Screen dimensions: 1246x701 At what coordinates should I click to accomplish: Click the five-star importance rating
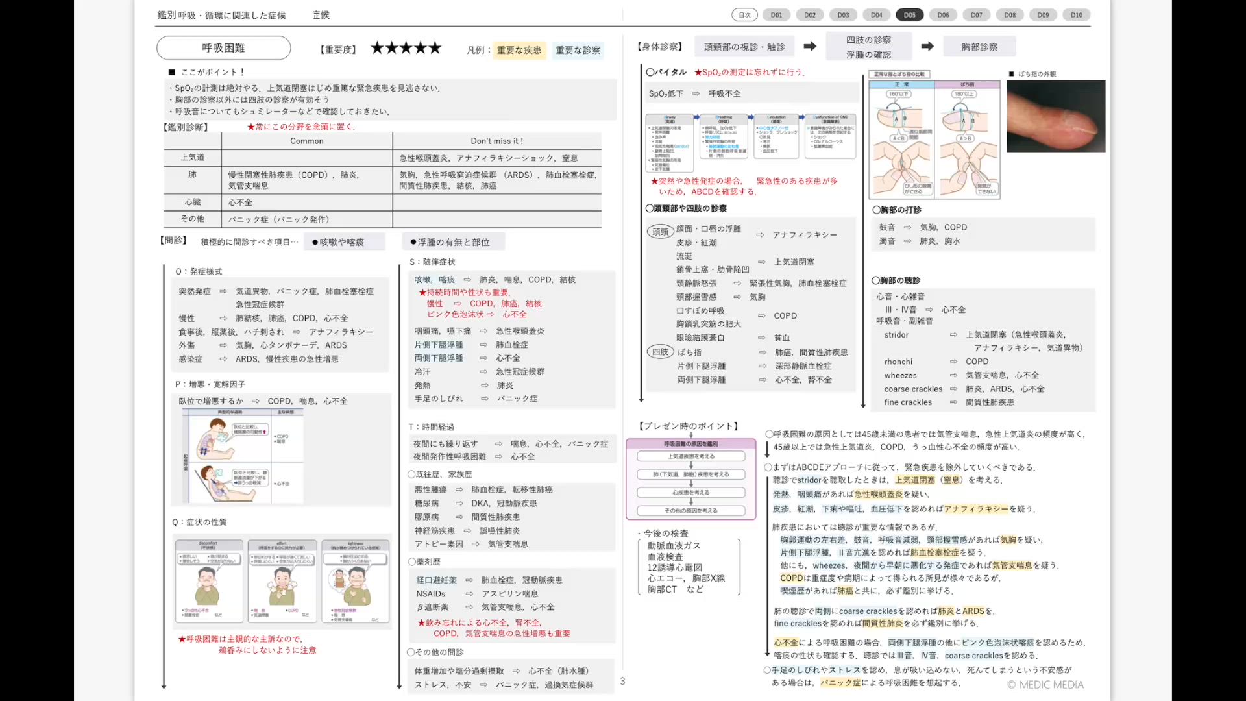pyautogui.click(x=406, y=48)
